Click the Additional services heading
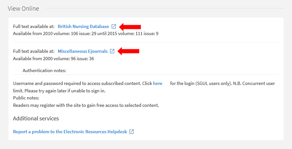Viewport: 292px width, 149px height. click(36, 118)
